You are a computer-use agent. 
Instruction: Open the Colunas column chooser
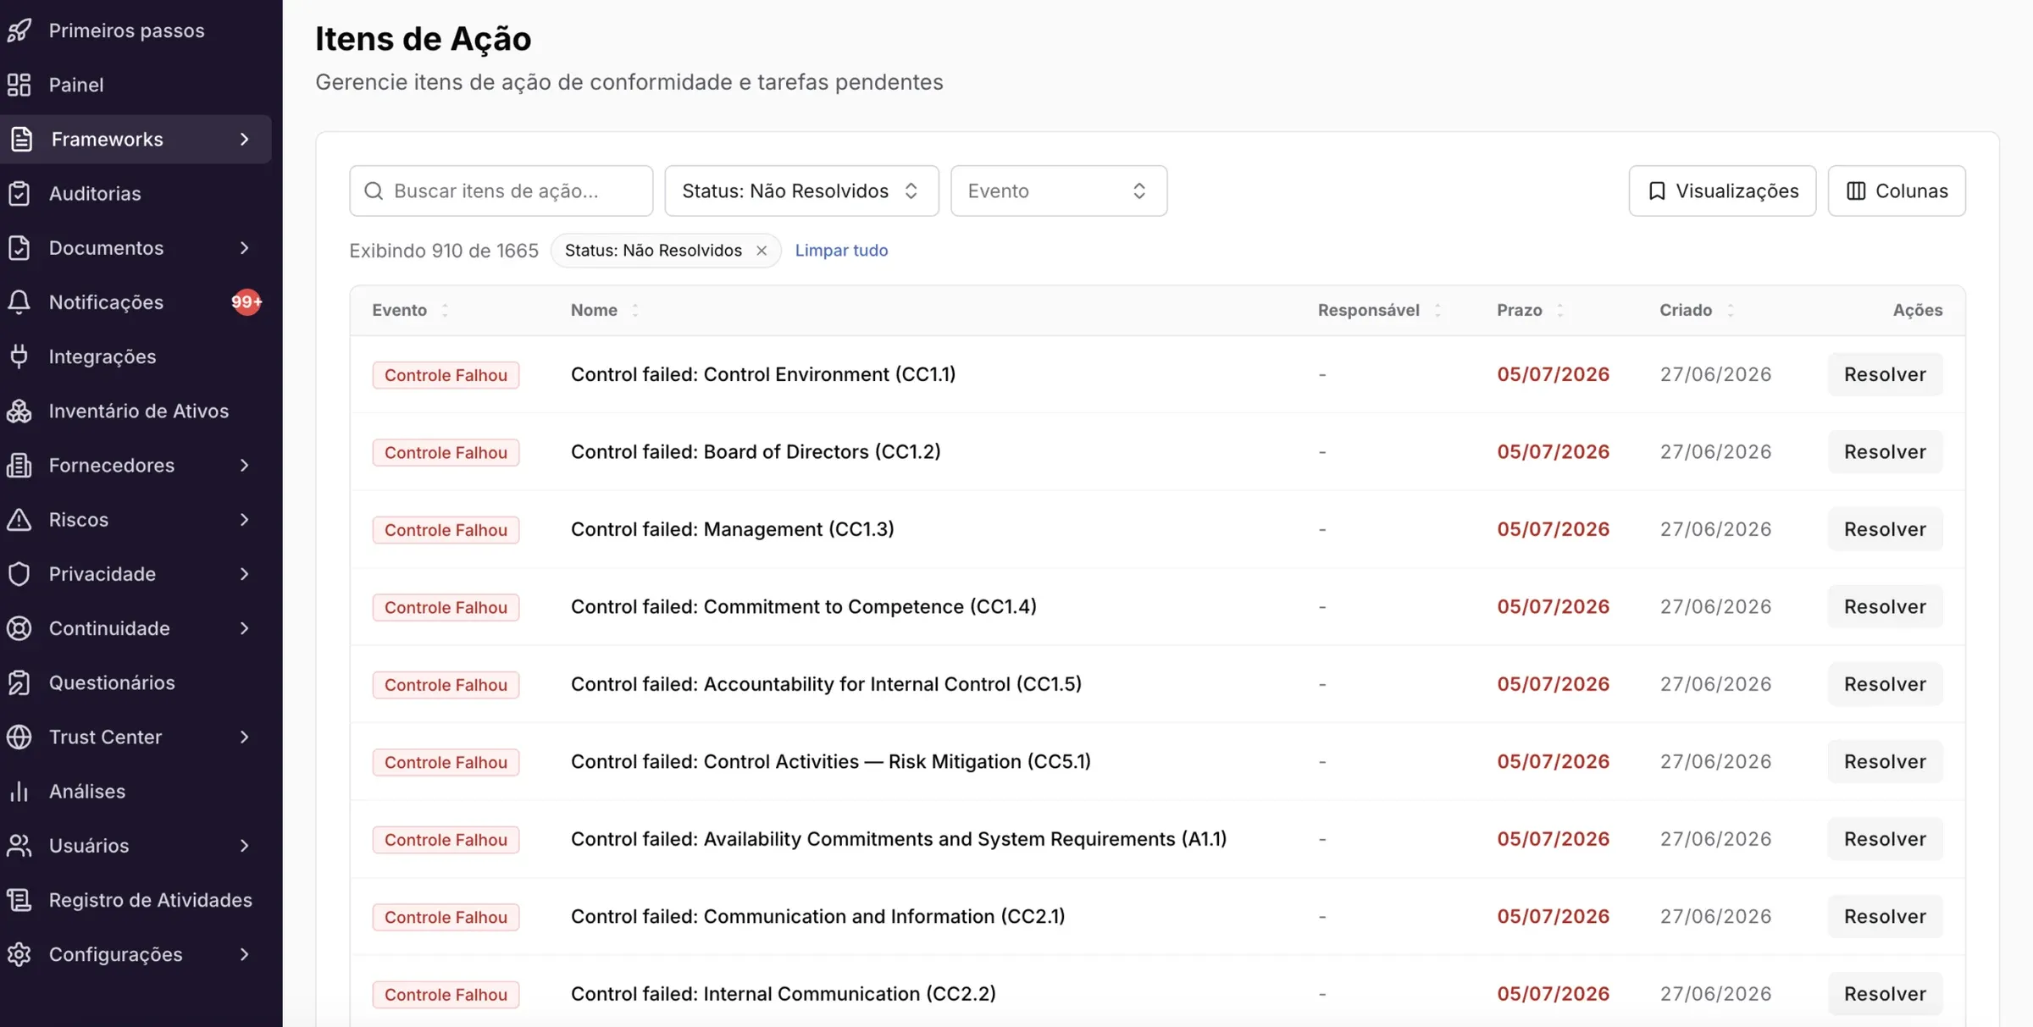click(x=1897, y=191)
